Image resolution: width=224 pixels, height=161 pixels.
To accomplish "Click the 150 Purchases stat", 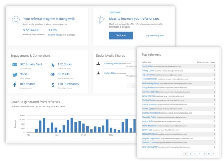I will coord(68,84).
